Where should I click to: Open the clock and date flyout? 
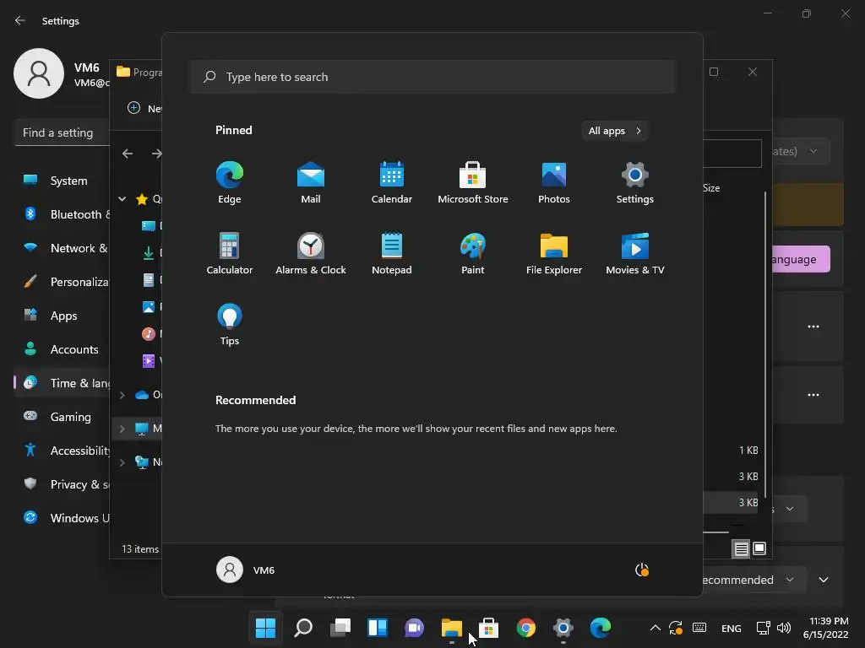coord(825,628)
